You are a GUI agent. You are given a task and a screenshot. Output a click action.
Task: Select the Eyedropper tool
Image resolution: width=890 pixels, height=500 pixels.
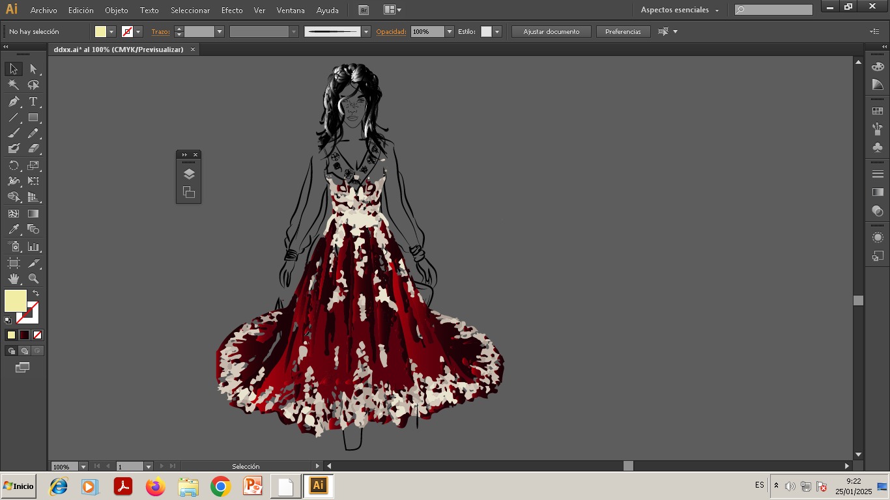coord(14,229)
